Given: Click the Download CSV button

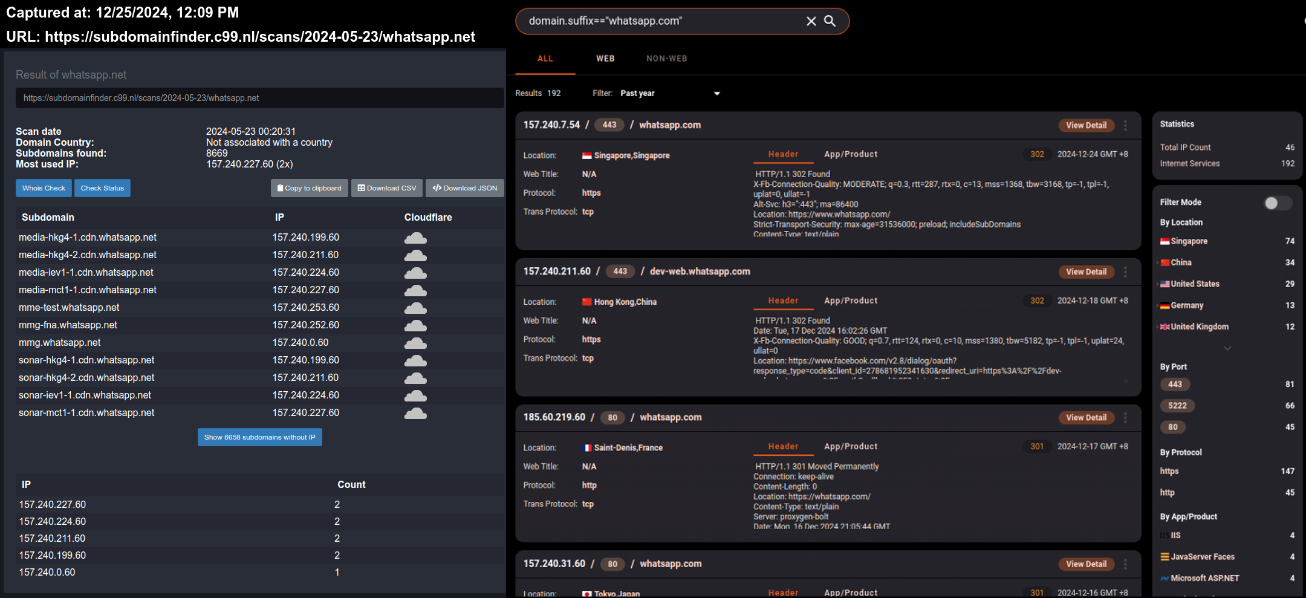Looking at the screenshot, I should tap(387, 188).
